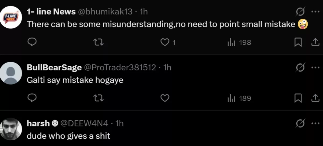Bookmark the 1- line News tweet
This screenshot has width=323, height=146.
(x=298, y=42)
